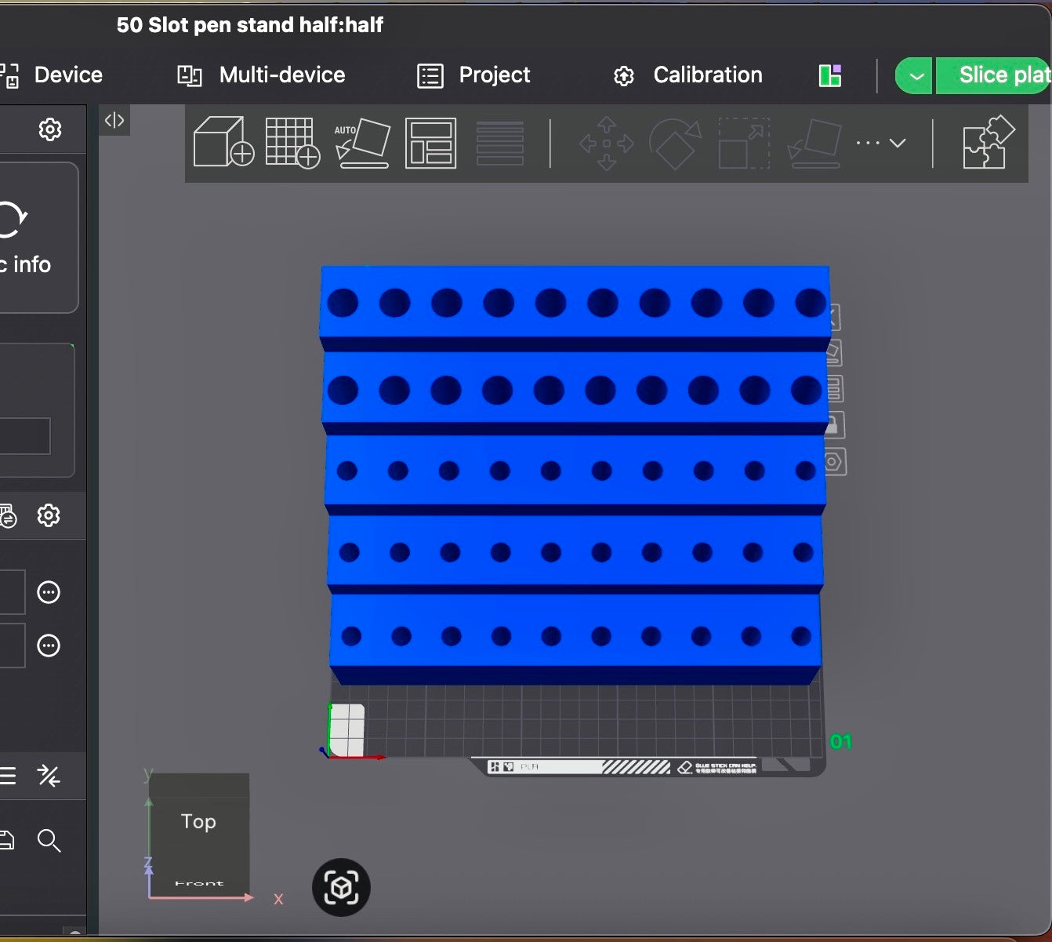The image size is (1052, 942).
Task: Click the Slice plate button
Action: [x=995, y=76]
